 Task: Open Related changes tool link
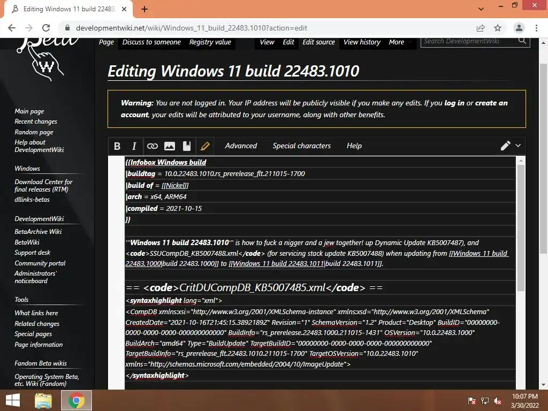pyautogui.click(x=37, y=324)
